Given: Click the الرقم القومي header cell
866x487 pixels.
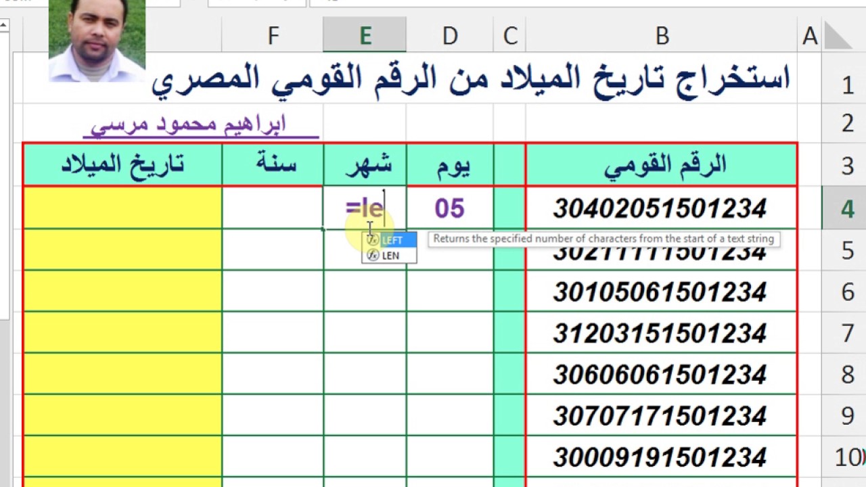Looking at the screenshot, I should click(x=661, y=164).
